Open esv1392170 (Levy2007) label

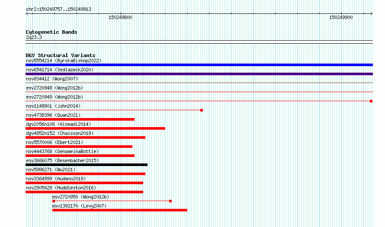click(79, 206)
